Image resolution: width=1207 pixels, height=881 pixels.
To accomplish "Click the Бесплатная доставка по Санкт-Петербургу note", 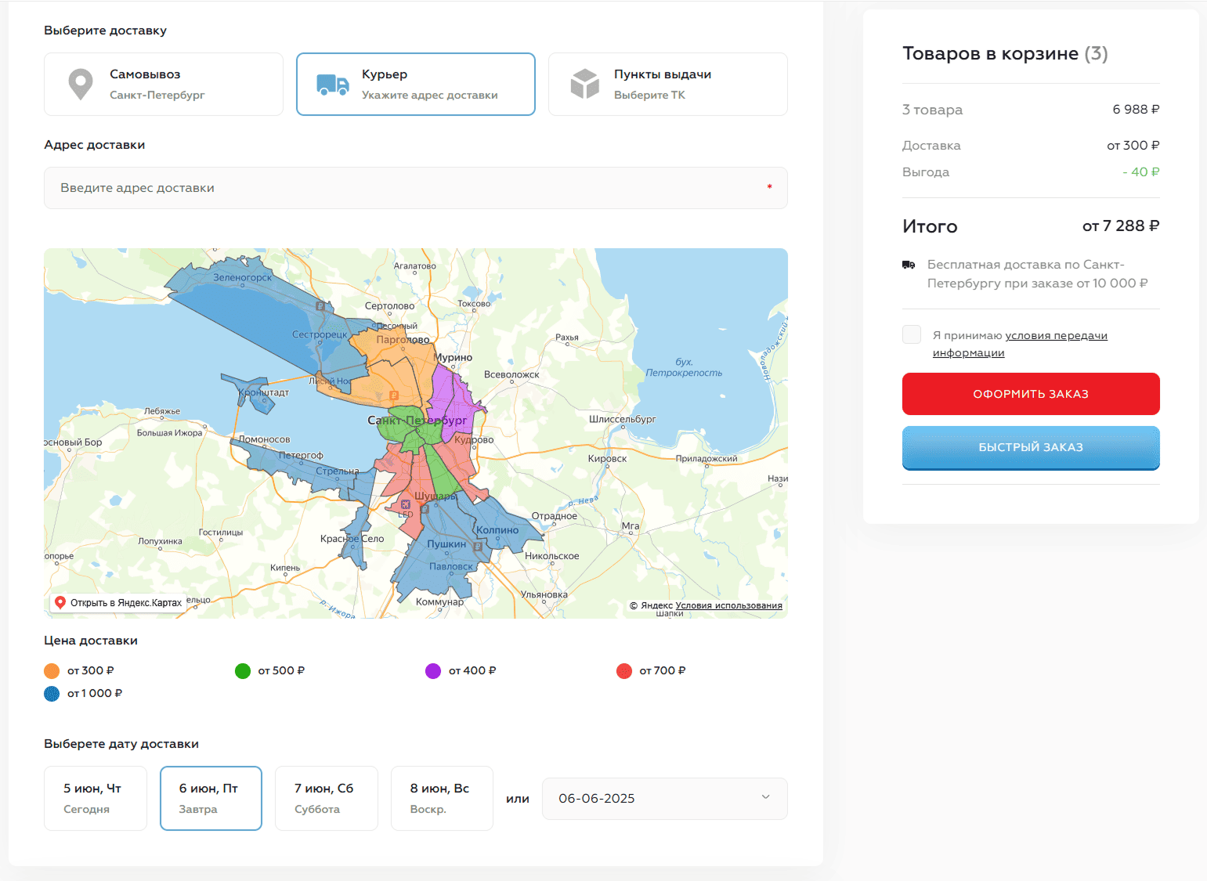I will (x=1038, y=274).
